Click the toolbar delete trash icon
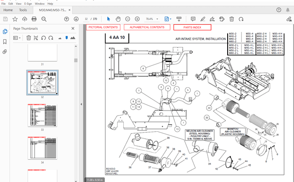Screen dimensions: 294x182 [x=231, y=19]
